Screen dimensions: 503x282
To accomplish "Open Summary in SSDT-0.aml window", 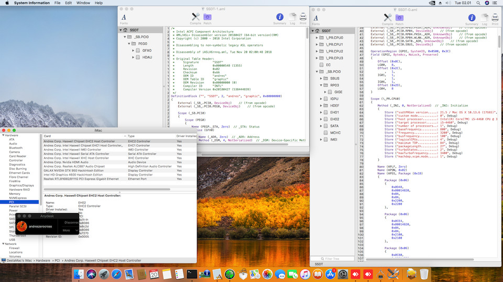I will tap(473, 18).
